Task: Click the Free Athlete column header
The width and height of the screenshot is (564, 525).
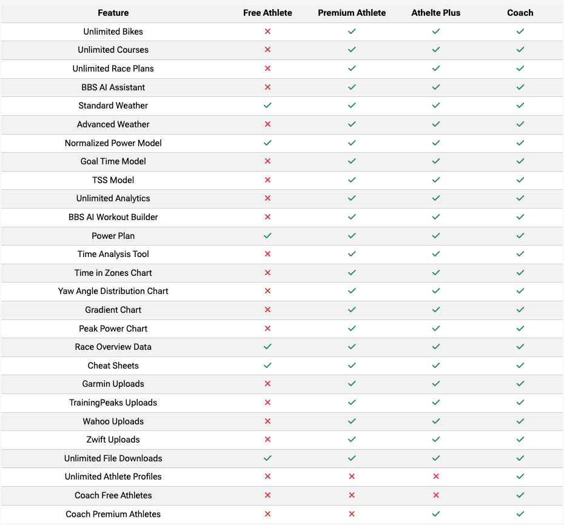Action: [x=267, y=13]
